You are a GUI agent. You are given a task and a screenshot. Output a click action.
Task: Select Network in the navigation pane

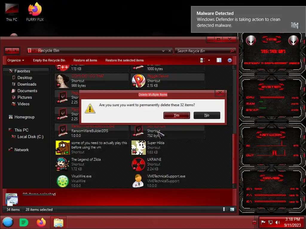(22, 150)
